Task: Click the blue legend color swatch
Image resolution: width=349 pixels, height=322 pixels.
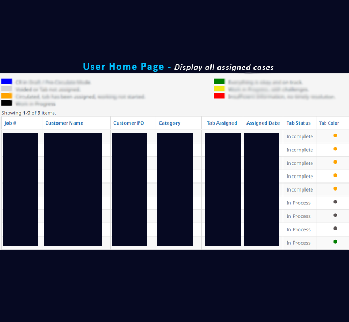Action: click(6, 82)
